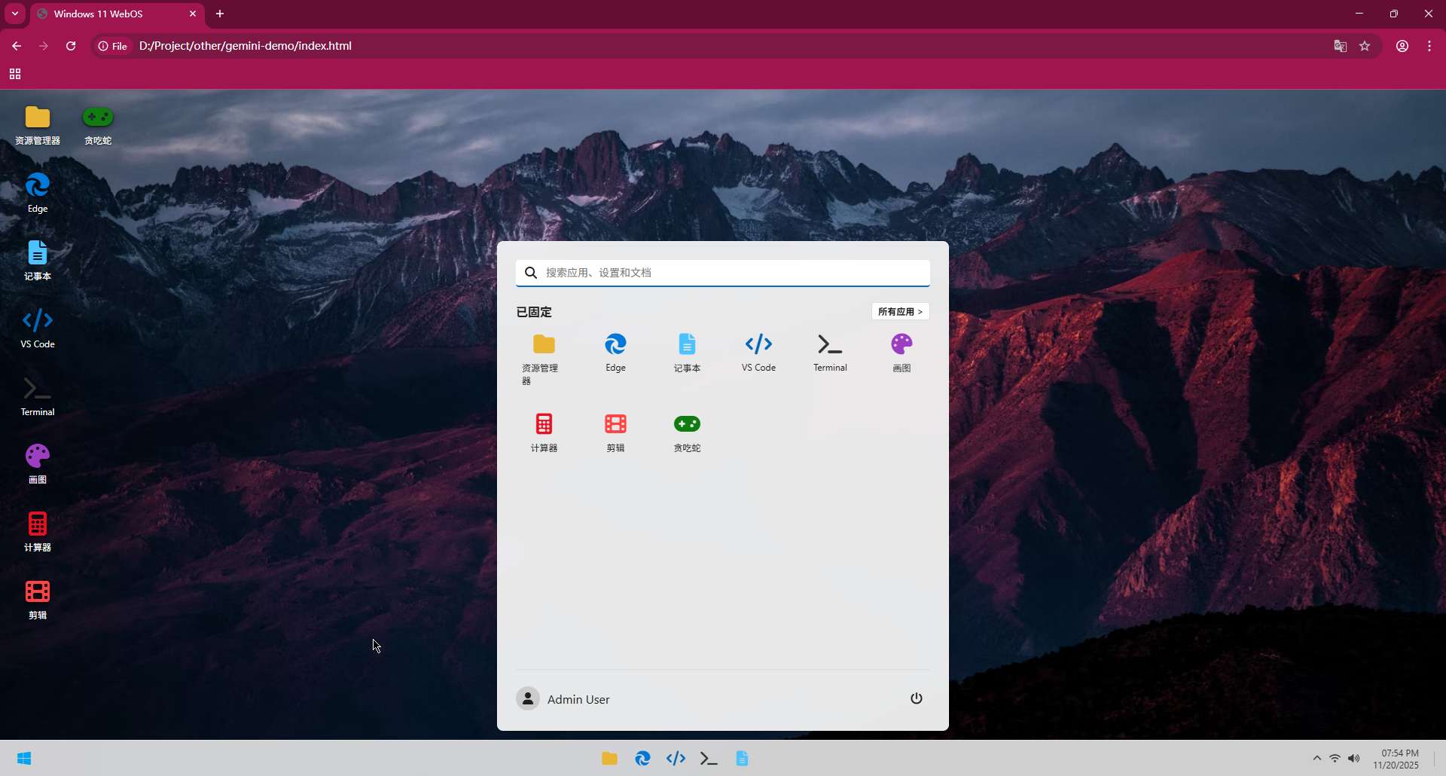Click the power button in Start menu
The height and width of the screenshot is (776, 1446).
tap(917, 698)
